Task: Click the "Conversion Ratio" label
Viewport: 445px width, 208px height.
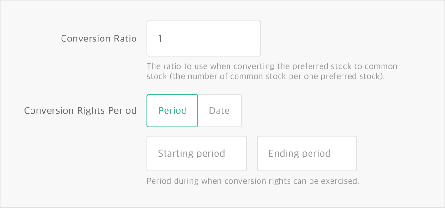Action: pyautogui.click(x=99, y=39)
